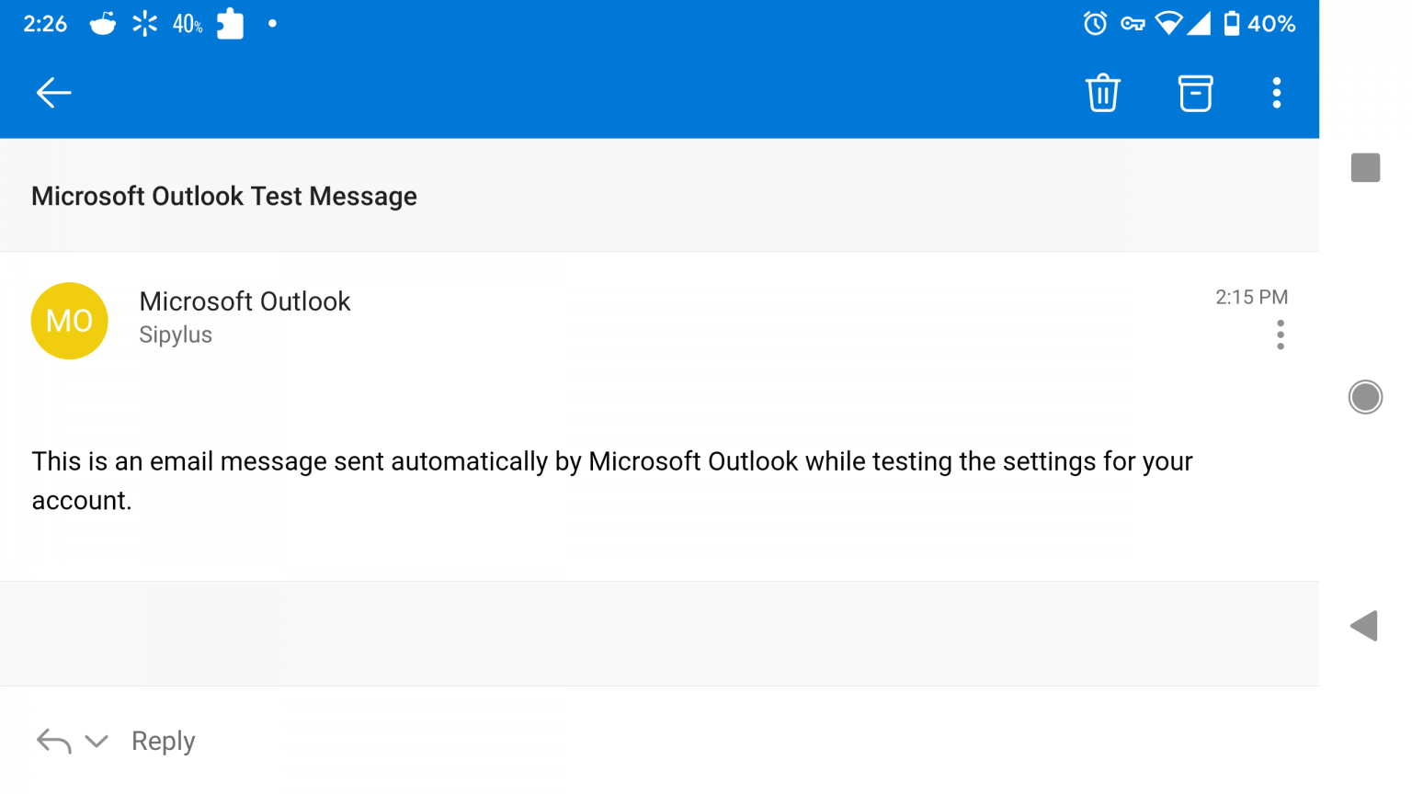Open the top bar overflow menu

click(x=1276, y=93)
